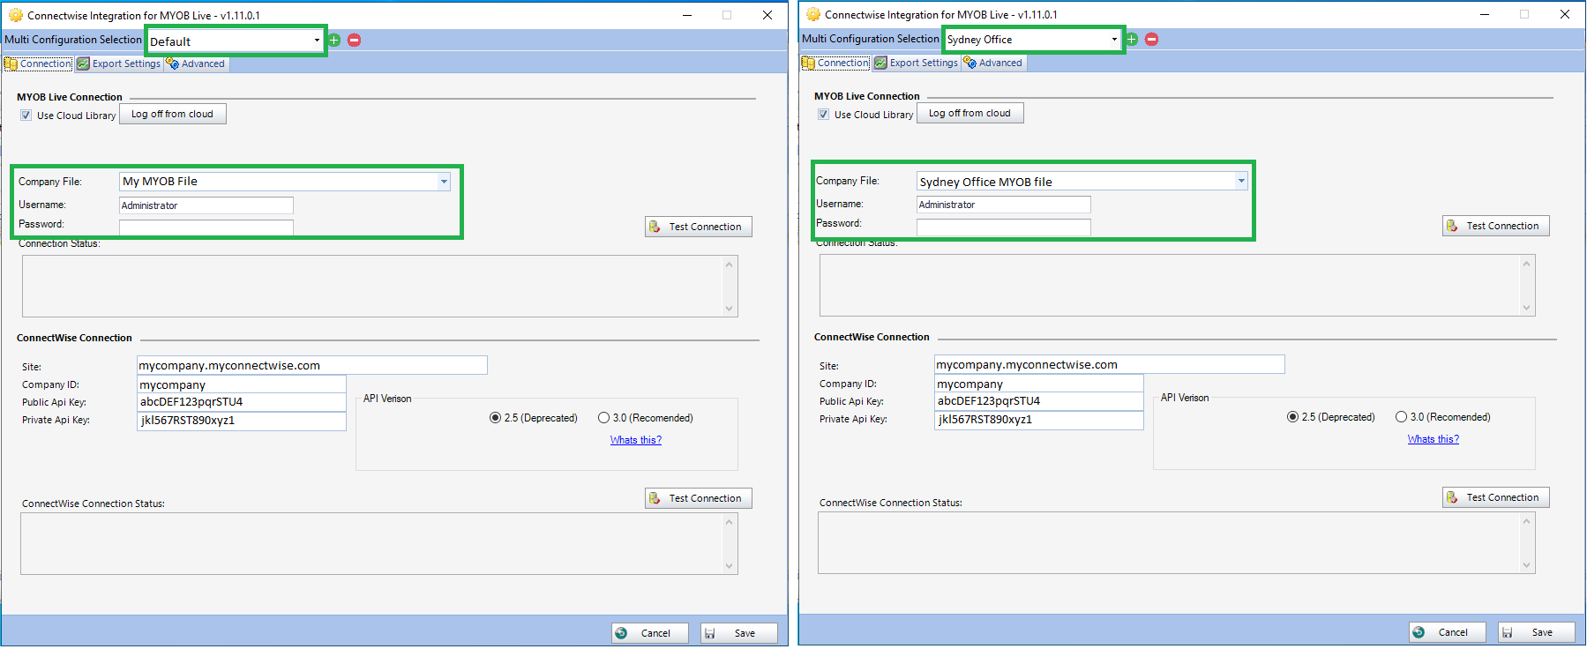Toggle Use Cloud Library in left window
The image size is (1587, 649).
point(26,116)
